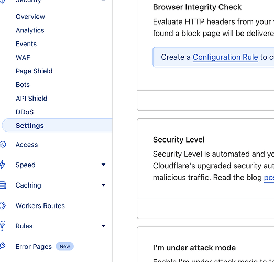Expand the Speed section arrow
The width and height of the screenshot is (274, 262).
tap(103, 165)
